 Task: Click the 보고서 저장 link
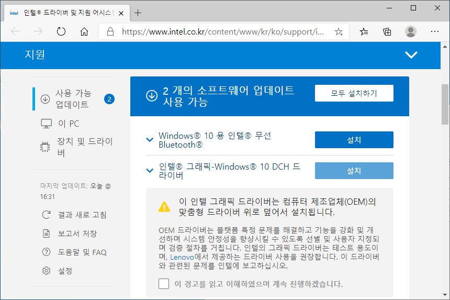77,234
